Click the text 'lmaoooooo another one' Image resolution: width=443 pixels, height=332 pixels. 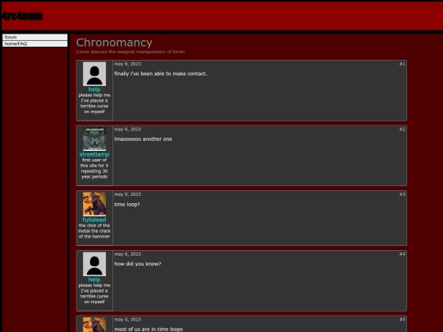click(144, 139)
